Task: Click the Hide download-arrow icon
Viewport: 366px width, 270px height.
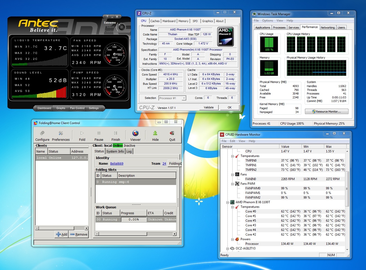Action: point(155,133)
